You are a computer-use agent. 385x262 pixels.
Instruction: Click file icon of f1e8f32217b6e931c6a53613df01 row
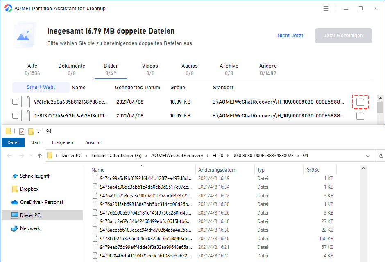click(25, 115)
